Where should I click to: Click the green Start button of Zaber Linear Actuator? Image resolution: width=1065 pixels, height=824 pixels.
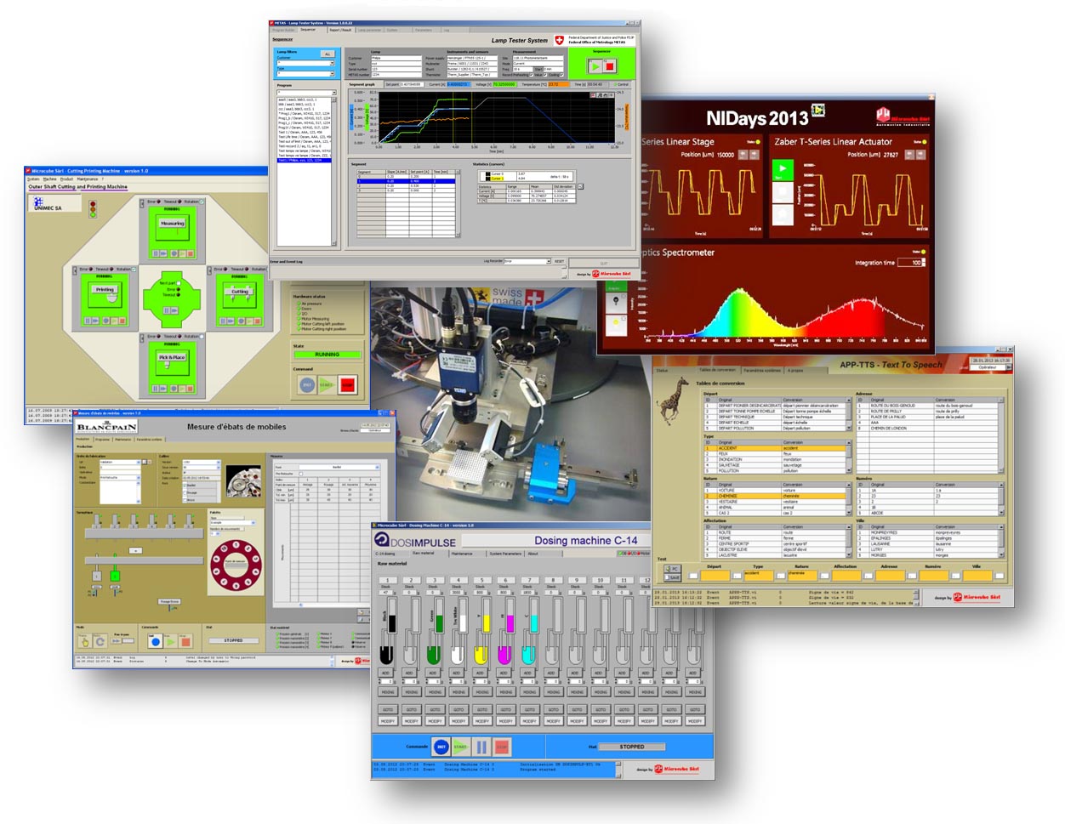[783, 171]
